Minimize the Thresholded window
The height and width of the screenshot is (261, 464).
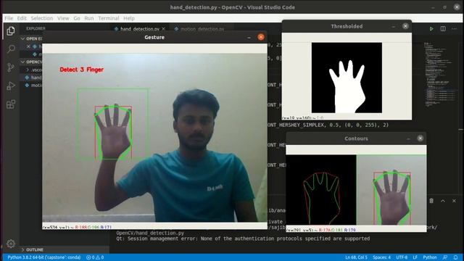393,26
